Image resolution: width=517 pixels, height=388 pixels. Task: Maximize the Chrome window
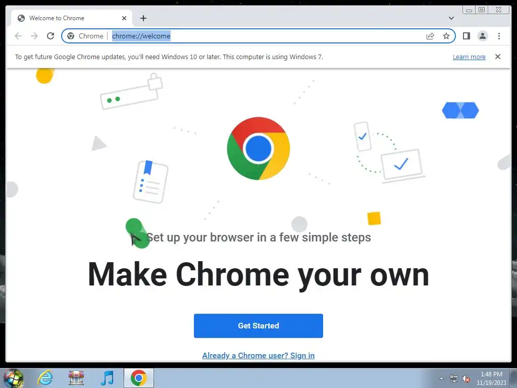pyautogui.click(x=481, y=10)
